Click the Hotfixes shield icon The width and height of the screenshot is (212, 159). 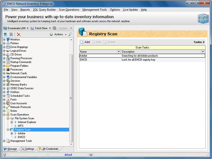(x=8, y=92)
